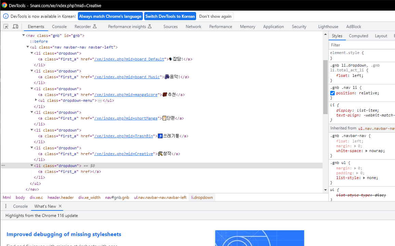The image size is (395, 246).
Task: Open the Console tab in top bar
Action: point(59,26)
